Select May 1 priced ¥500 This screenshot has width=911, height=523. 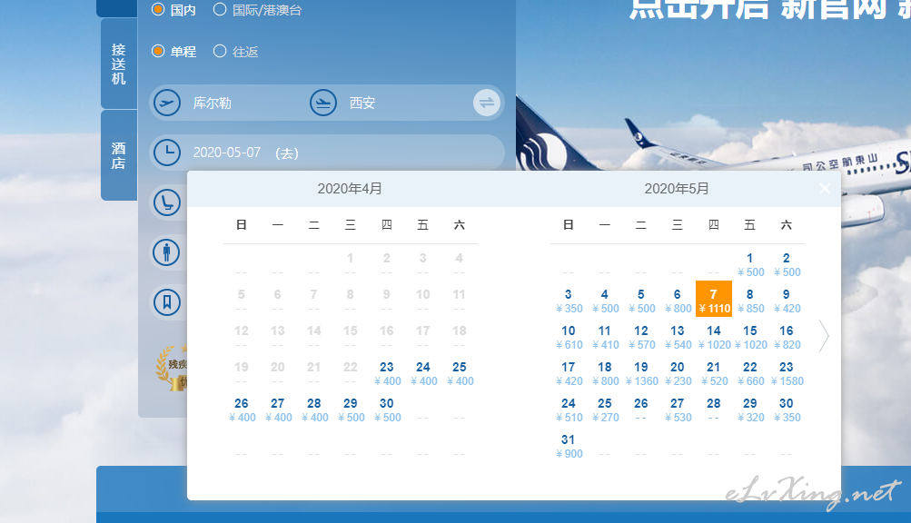(x=750, y=264)
